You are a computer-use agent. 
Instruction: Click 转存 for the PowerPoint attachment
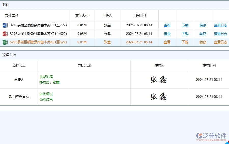click(x=203, y=34)
